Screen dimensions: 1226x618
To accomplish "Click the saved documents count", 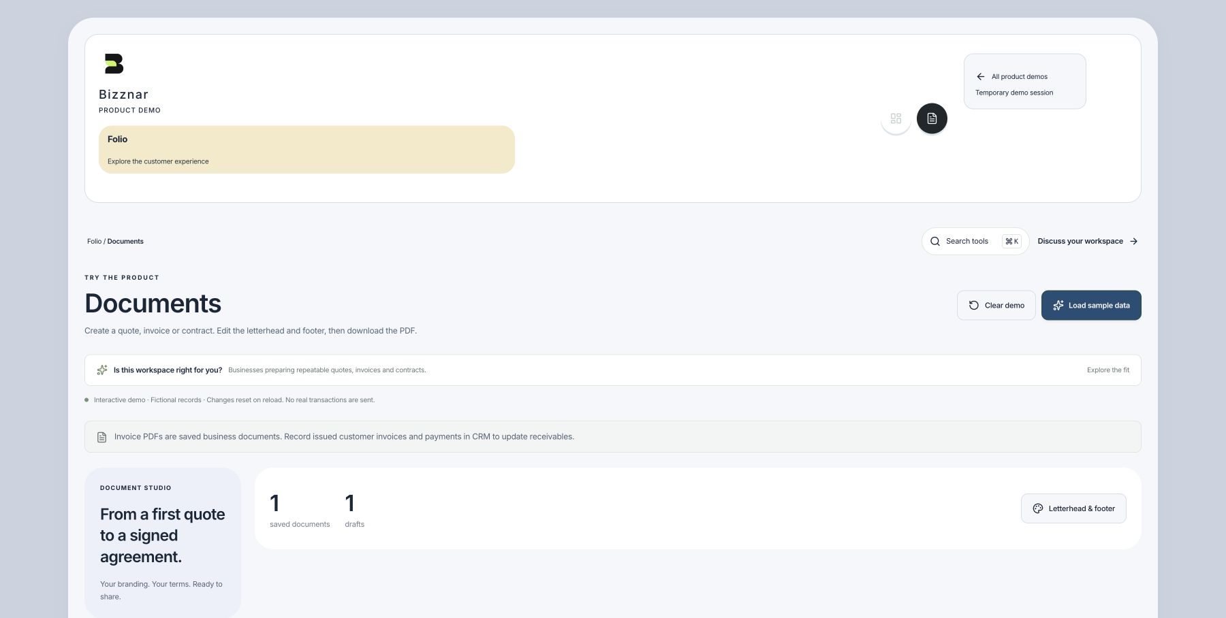I will point(300,510).
